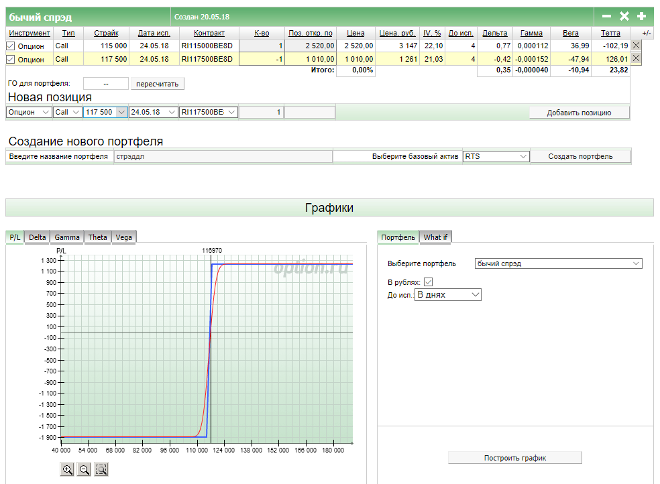Viewport: 660px width, 484px height.
Task: Uncheck the 117 500 Call option checkbox
Action: coord(10,60)
